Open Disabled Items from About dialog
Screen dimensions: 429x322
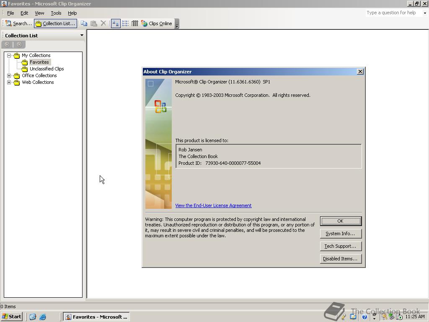(x=341, y=259)
